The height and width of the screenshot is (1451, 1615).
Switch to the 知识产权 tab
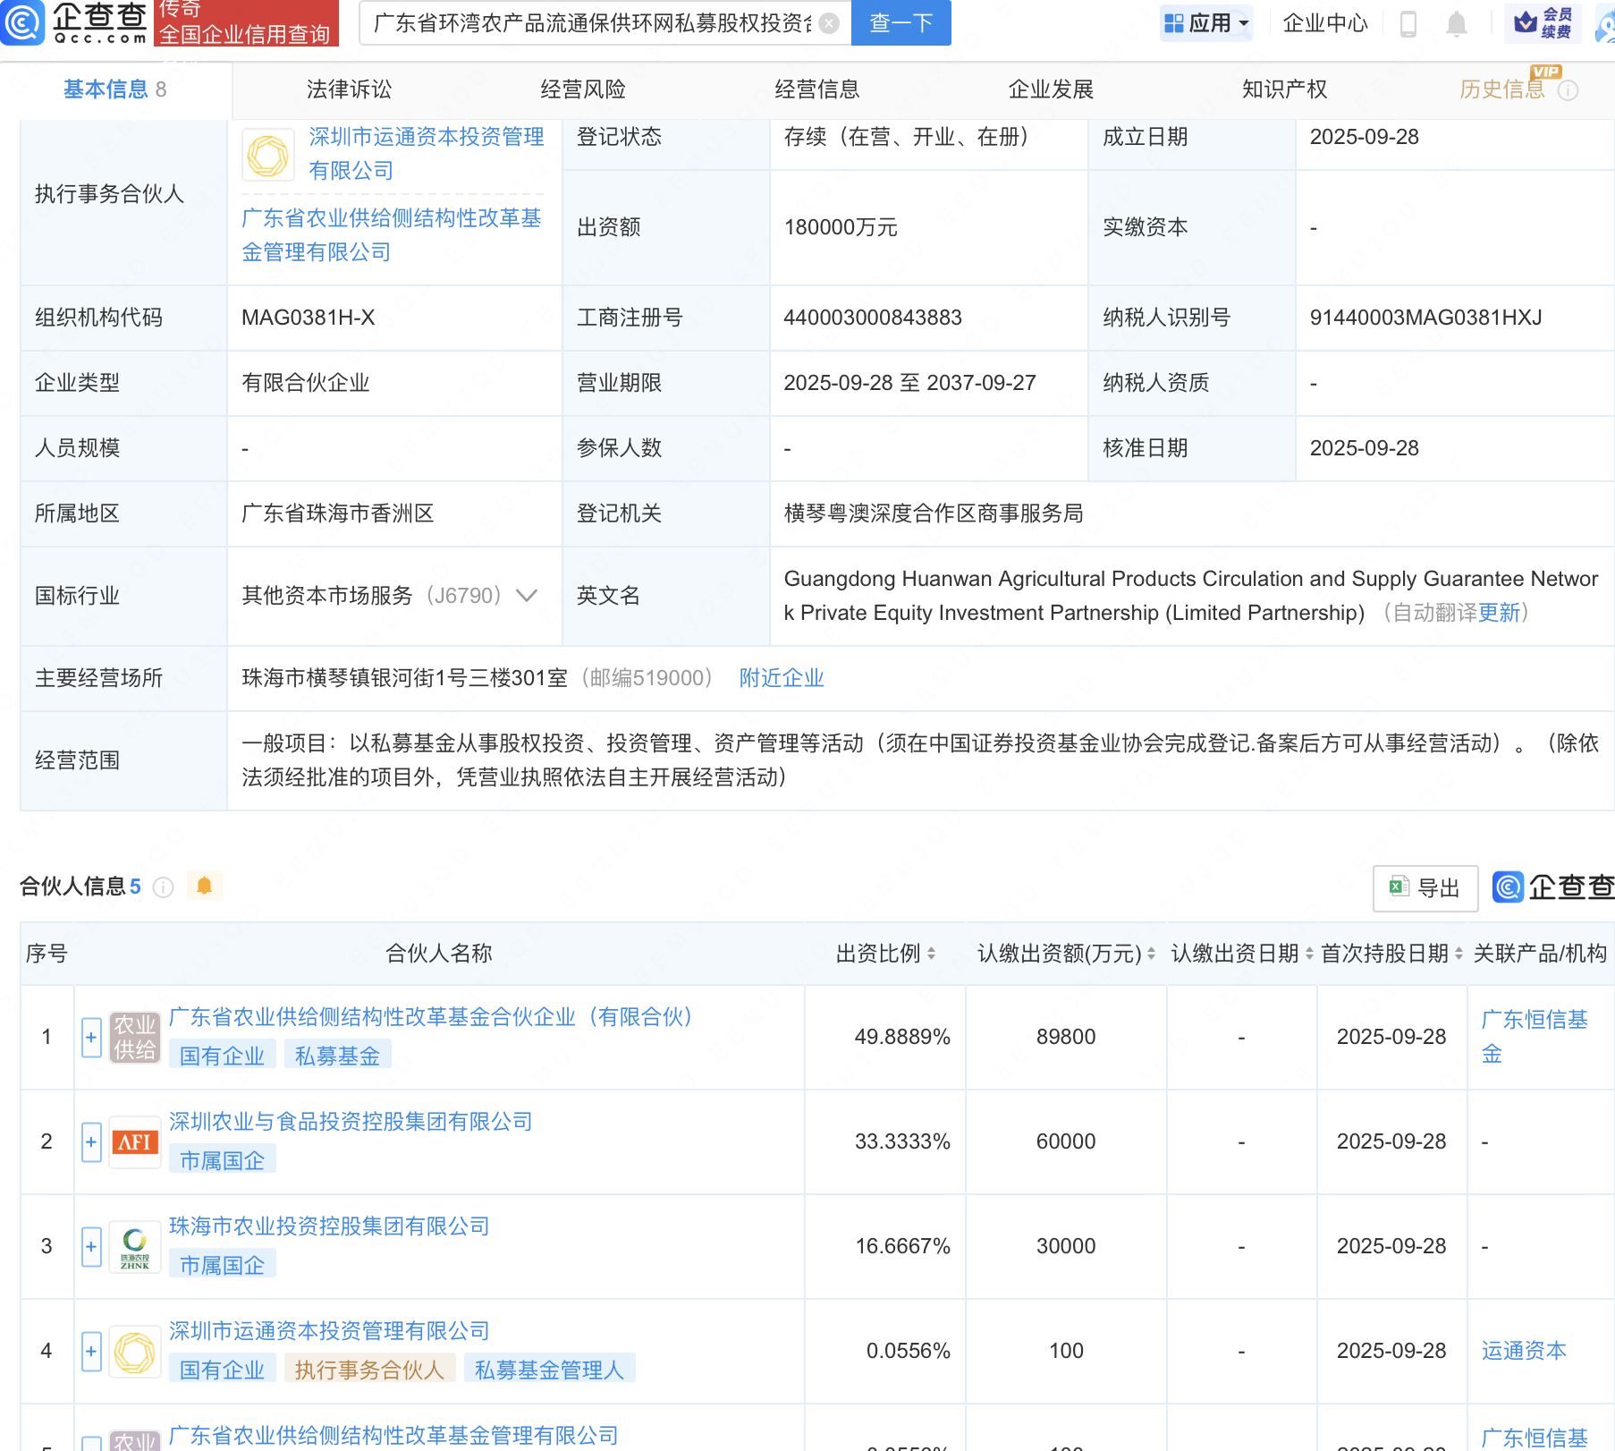coord(1284,89)
